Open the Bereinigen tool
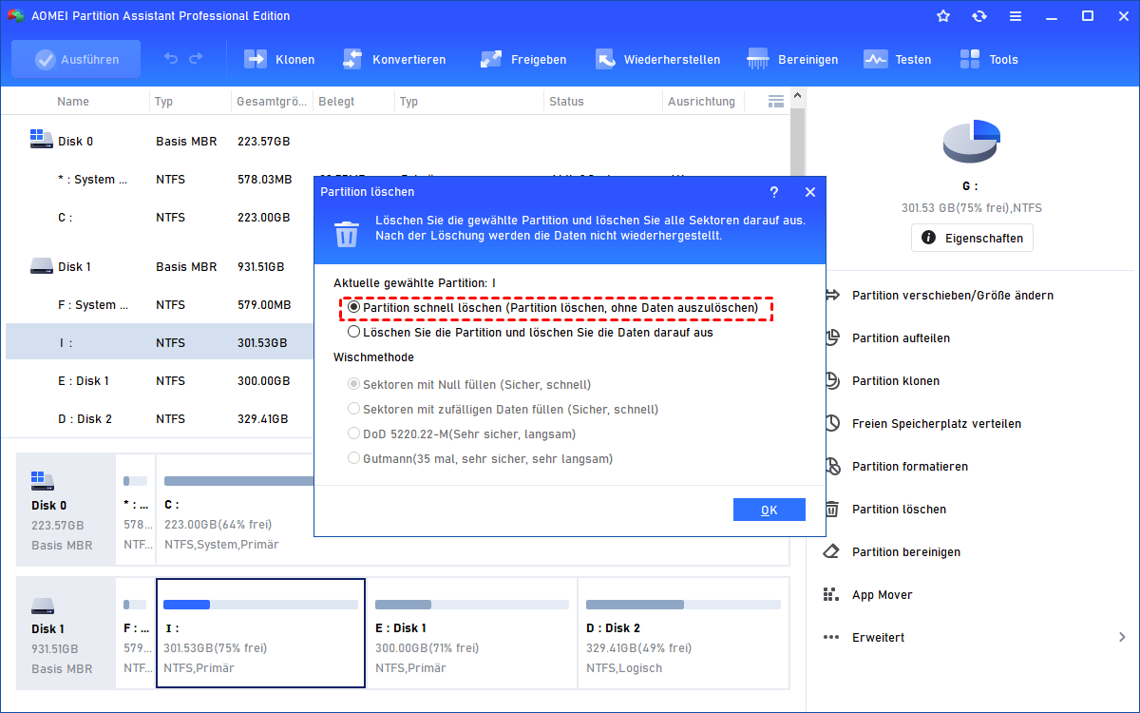Viewport: 1140px width, 713px height. point(758,59)
